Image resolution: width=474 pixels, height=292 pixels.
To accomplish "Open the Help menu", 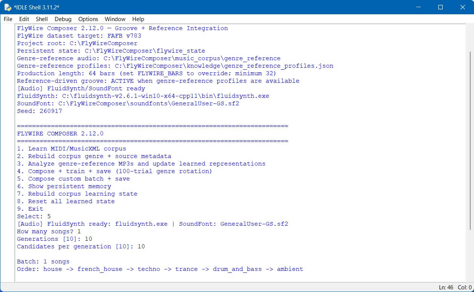I will click(x=138, y=19).
